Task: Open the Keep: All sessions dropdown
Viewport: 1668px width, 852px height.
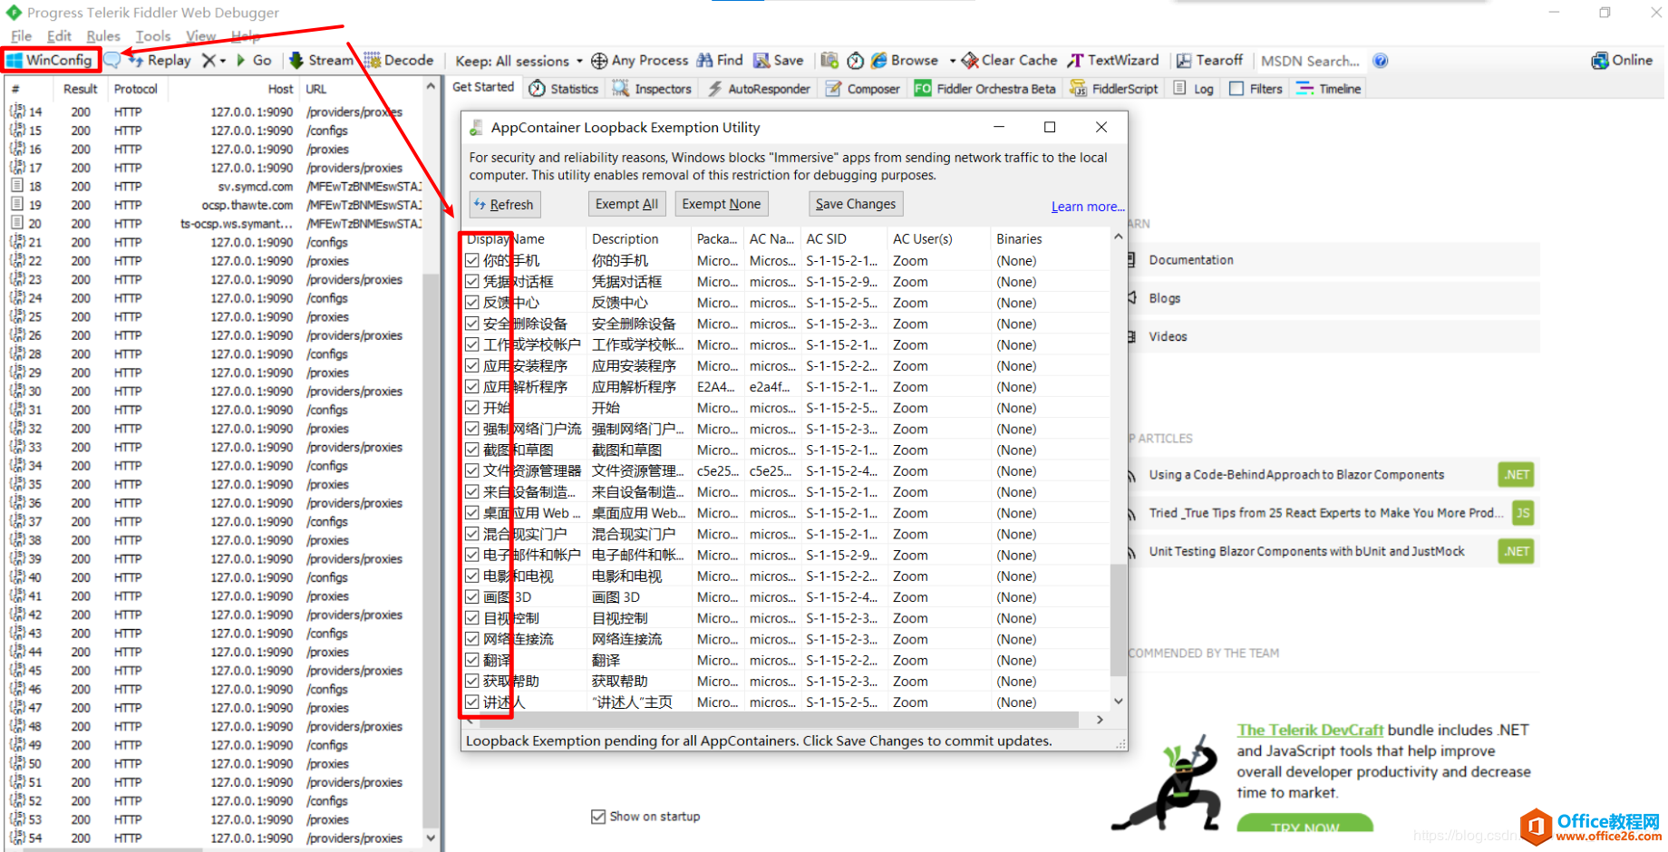Action: click(x=519, y=61)
